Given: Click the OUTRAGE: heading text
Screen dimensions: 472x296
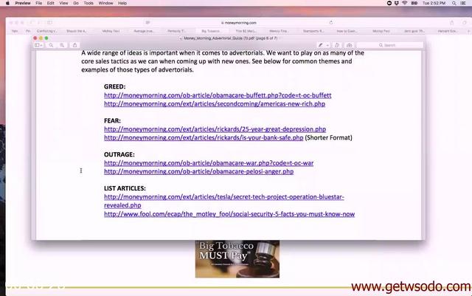Looking at the screenshot, I should pyautogui.click(x=119, y=154).
